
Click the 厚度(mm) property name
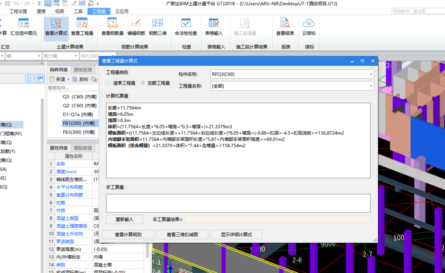click(66, 172)
